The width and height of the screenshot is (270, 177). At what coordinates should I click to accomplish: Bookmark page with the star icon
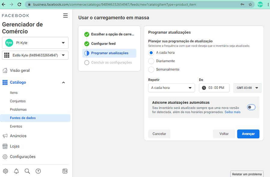tap(250, 5)
